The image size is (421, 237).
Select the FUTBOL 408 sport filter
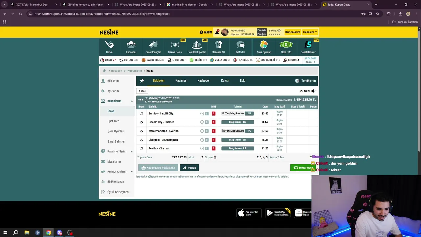tap(129, 60)
